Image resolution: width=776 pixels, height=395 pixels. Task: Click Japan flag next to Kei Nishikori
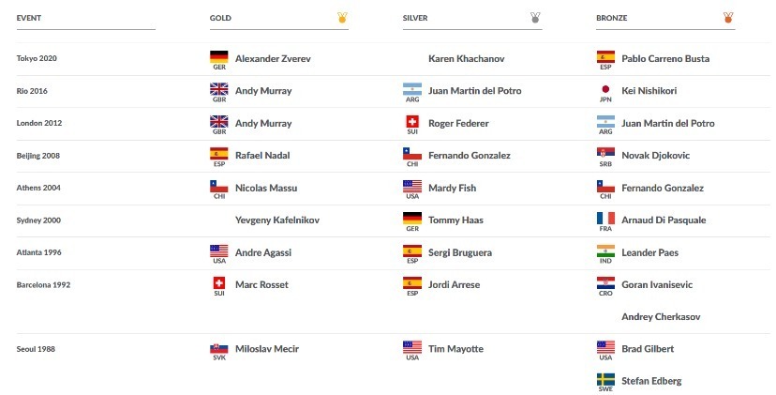pos(605,89)
